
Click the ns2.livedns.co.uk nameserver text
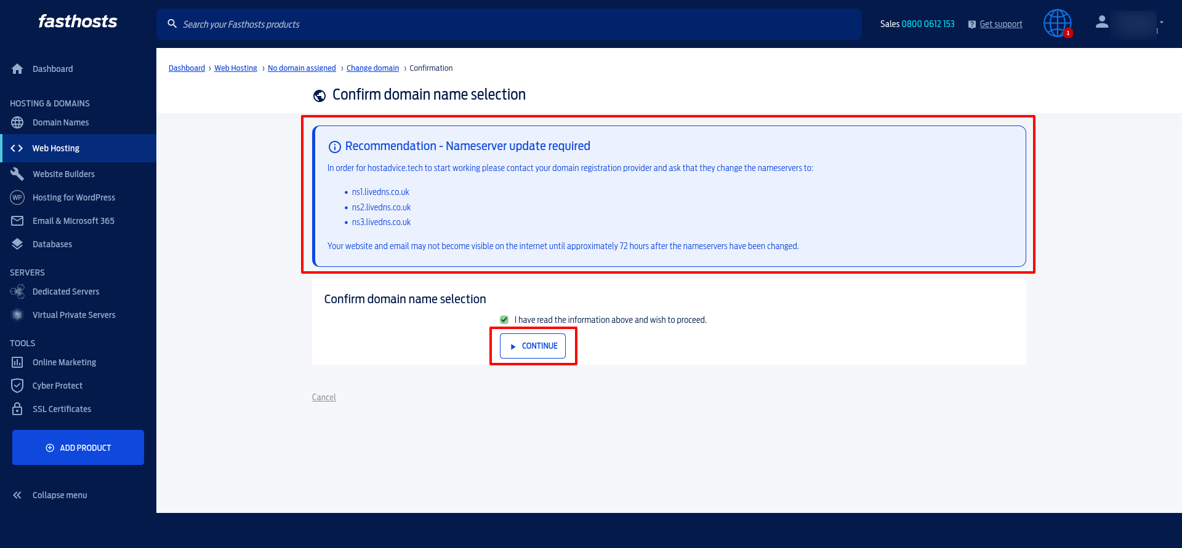[381, 207]
